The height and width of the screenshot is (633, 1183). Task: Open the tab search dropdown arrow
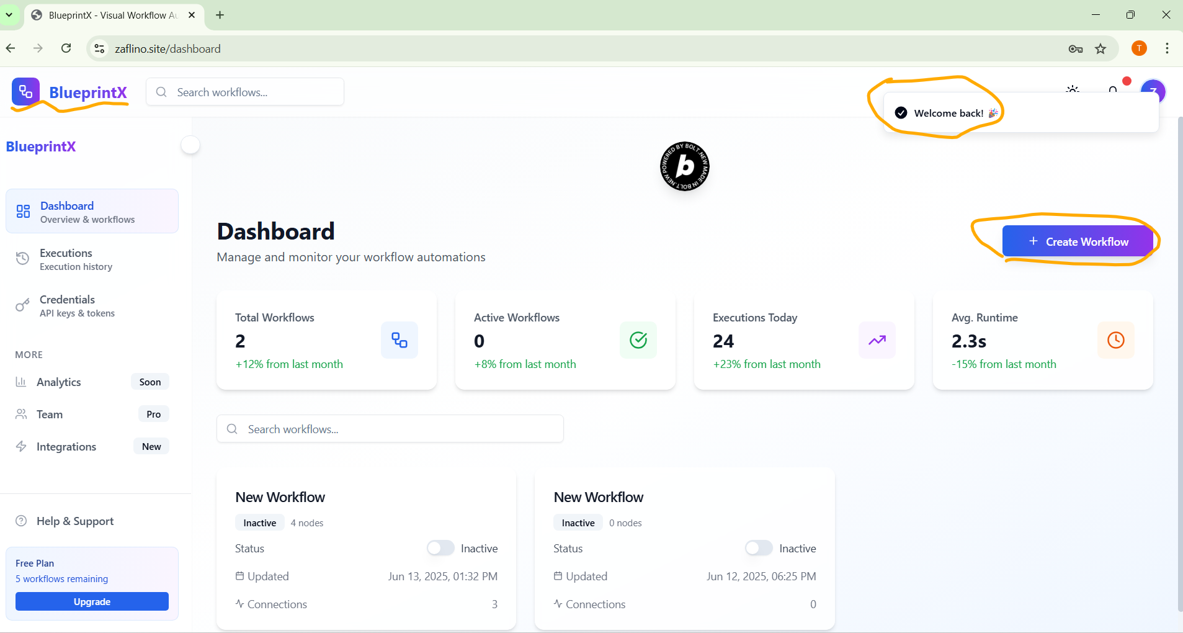[9, 15]
